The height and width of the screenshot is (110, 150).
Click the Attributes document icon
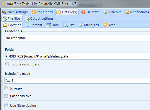[x=81, y=25]
